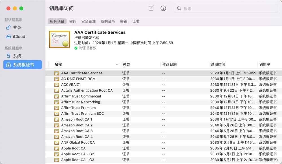Click expiry date 2033年6月6日 cell
This screenshot has width=282, height=164.
click(233, 143)
